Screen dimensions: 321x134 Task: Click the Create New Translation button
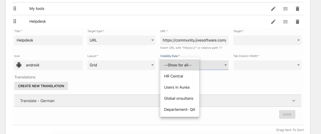point(41,86)
